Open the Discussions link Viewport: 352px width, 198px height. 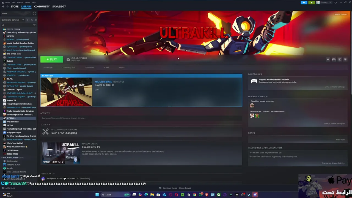(x=89, y=67)
